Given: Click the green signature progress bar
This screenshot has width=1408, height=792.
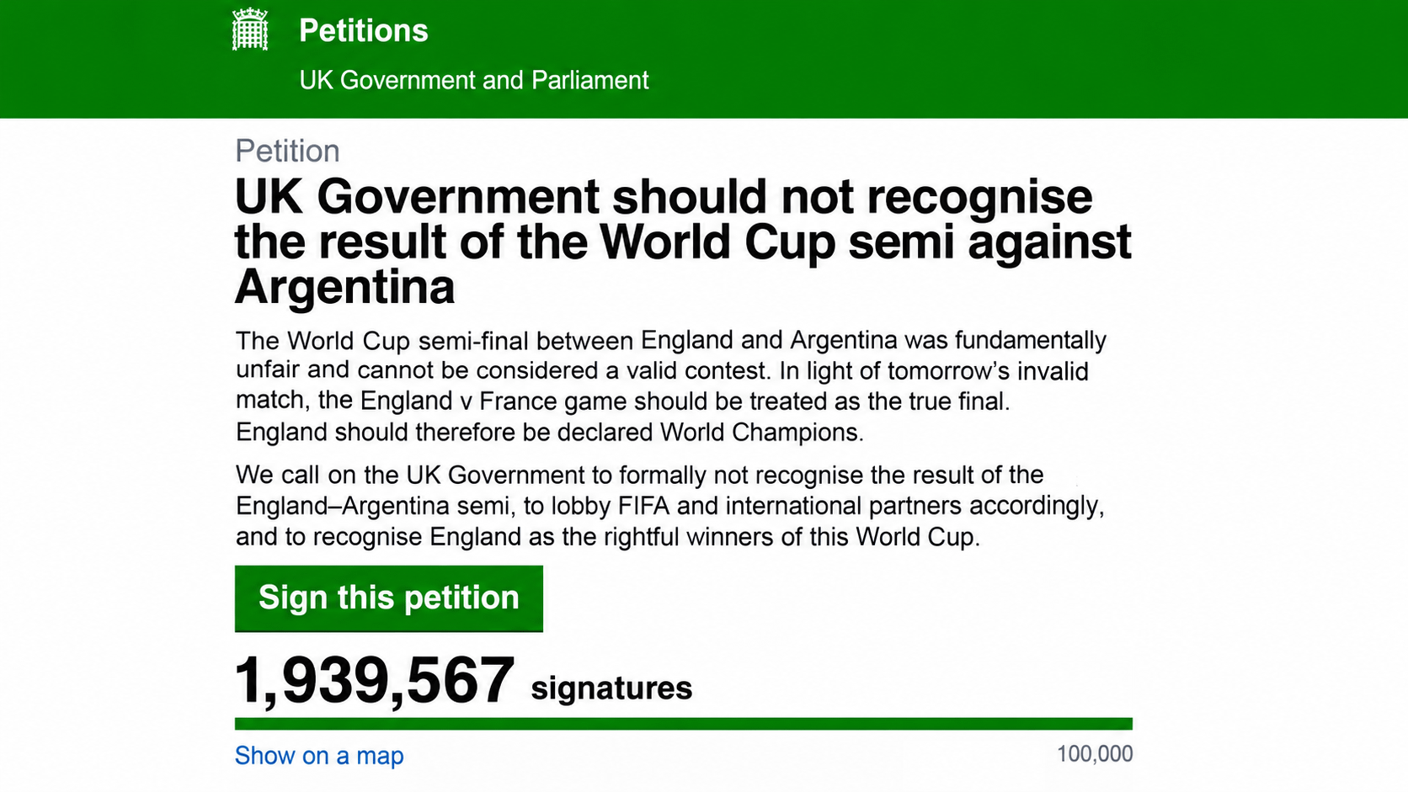Looking at the screenshot, I should 684,724.
